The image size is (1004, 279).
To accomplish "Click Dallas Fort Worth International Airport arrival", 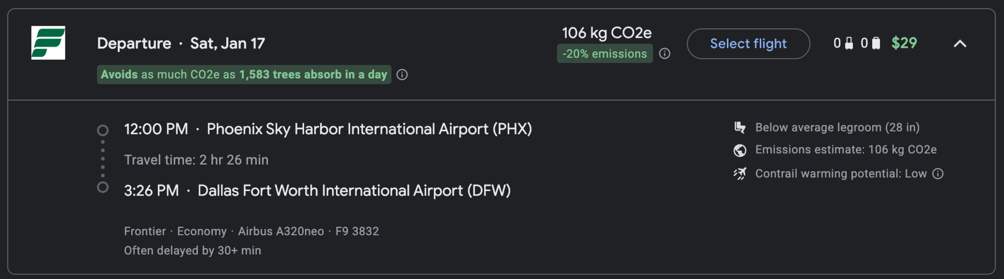I will click(x=353, y=190).
